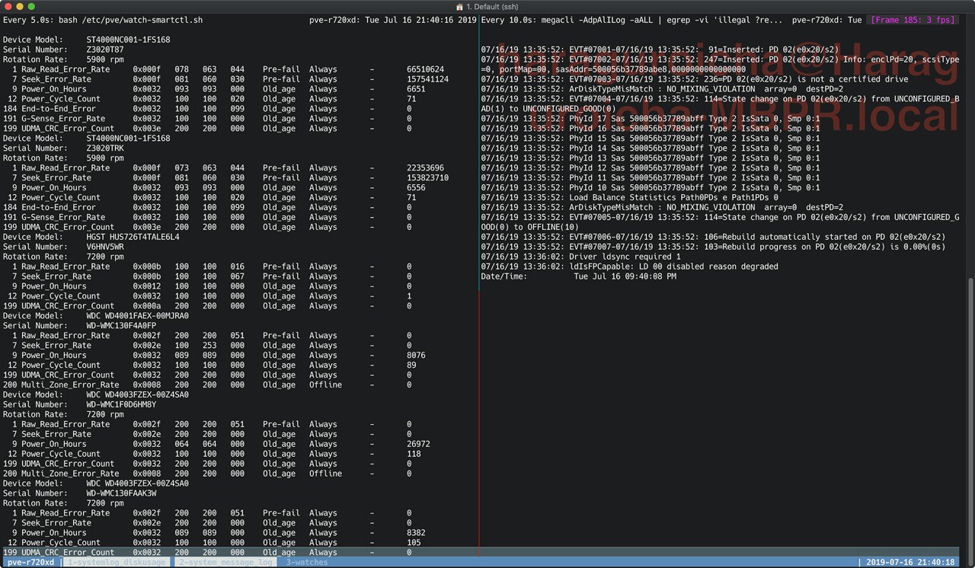Screen dimensions: 975x568
Task: Switch to the 1-systemlog diskusage tmux window
Action: pos(116,563)
